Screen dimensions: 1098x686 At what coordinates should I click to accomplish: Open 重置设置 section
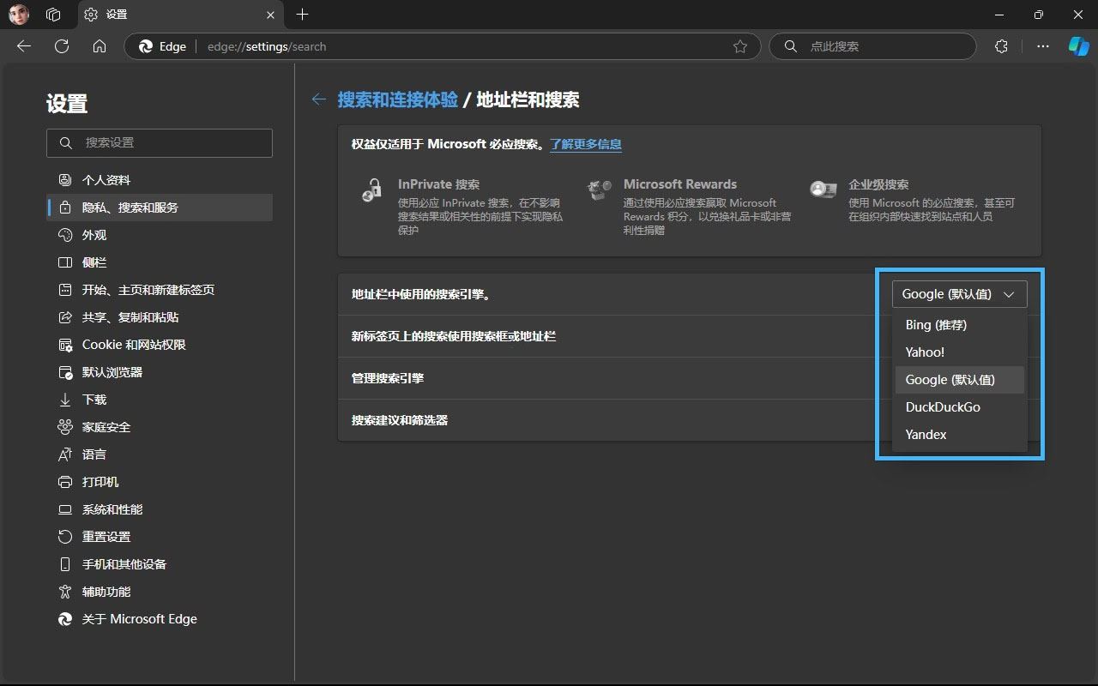[160, 537]
